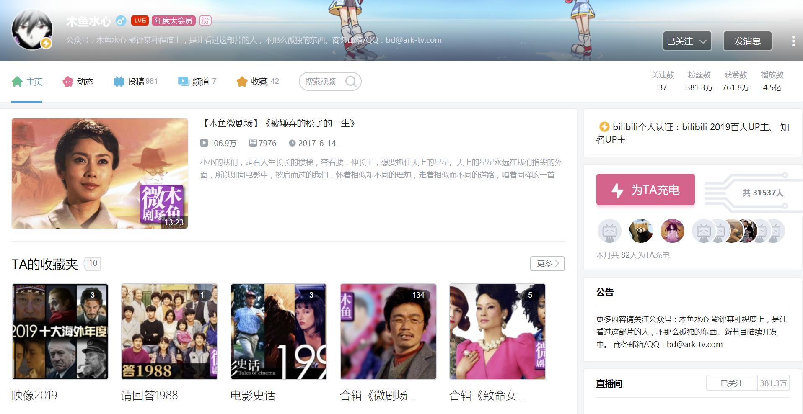Click the search magnifier icon
Image resolution: width=803 pixels, height=414 pixels.
pos(351,81)
